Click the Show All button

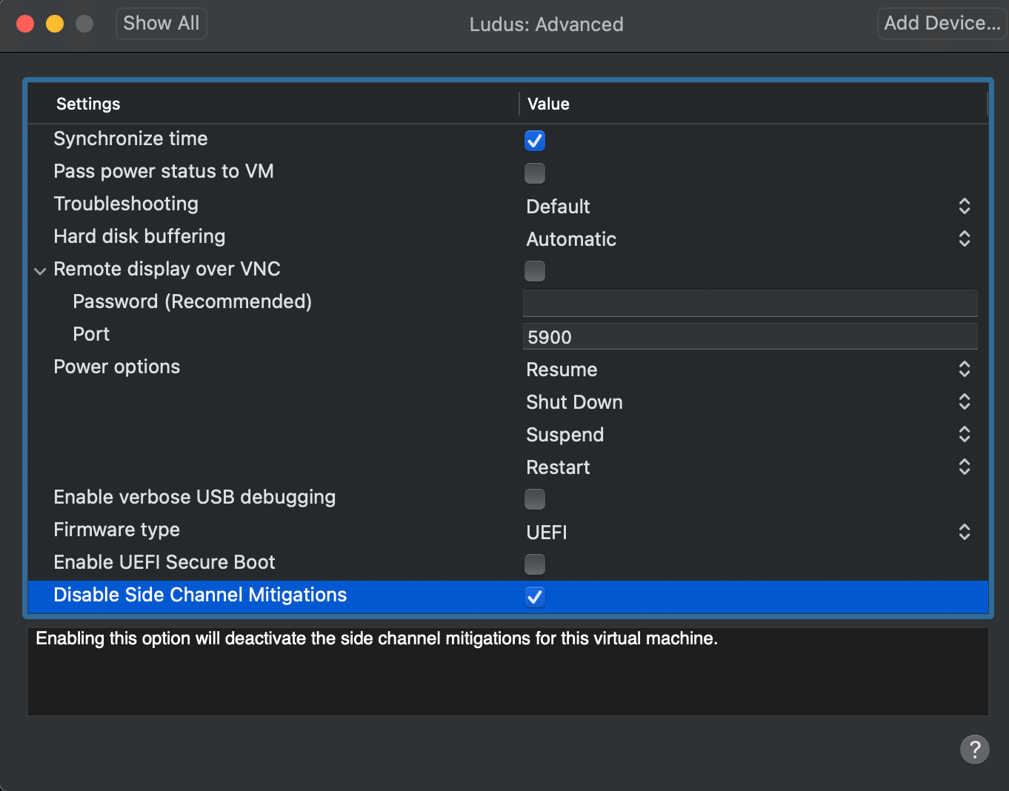click(161, 24)
